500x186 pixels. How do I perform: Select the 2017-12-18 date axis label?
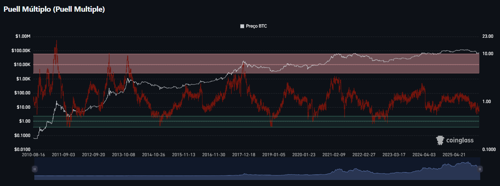[243, 155]
